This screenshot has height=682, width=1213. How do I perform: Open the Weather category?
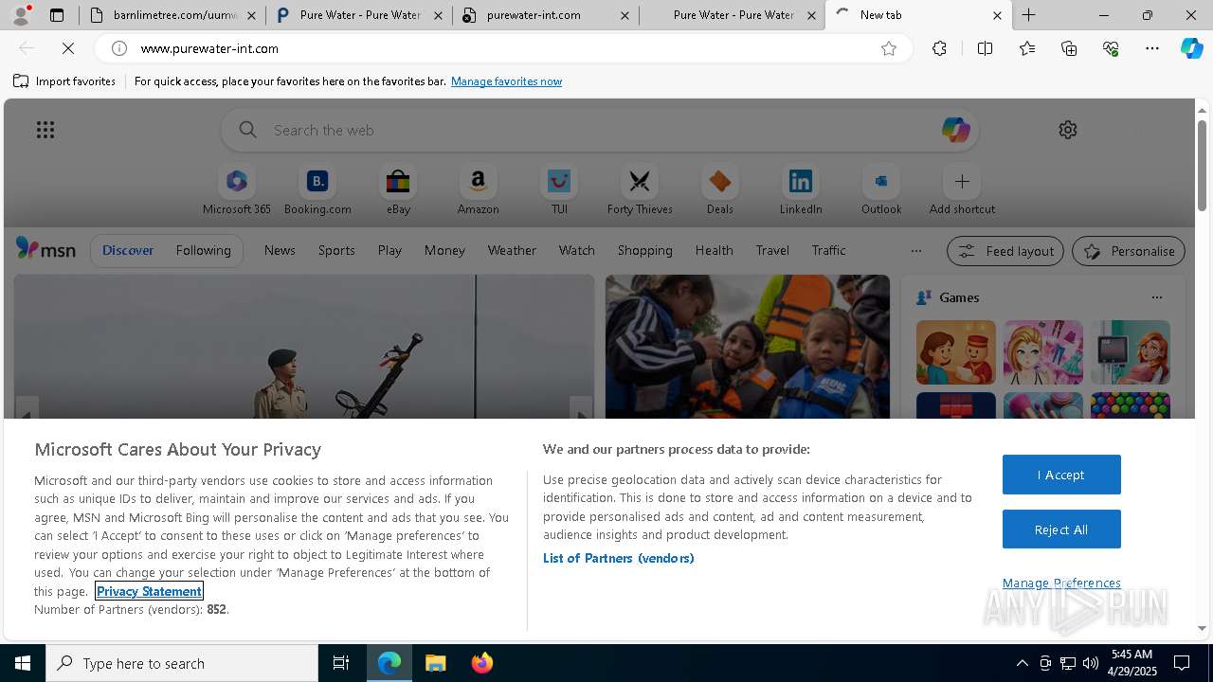click(x=512, y=250)
